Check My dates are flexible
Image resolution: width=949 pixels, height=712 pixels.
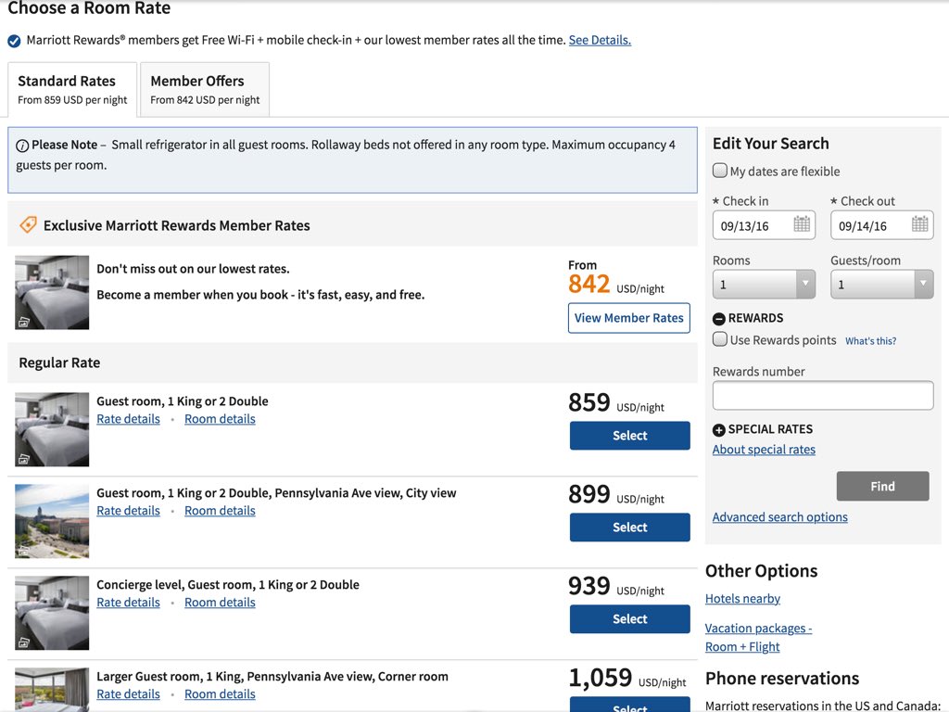[x=719, y=171]
